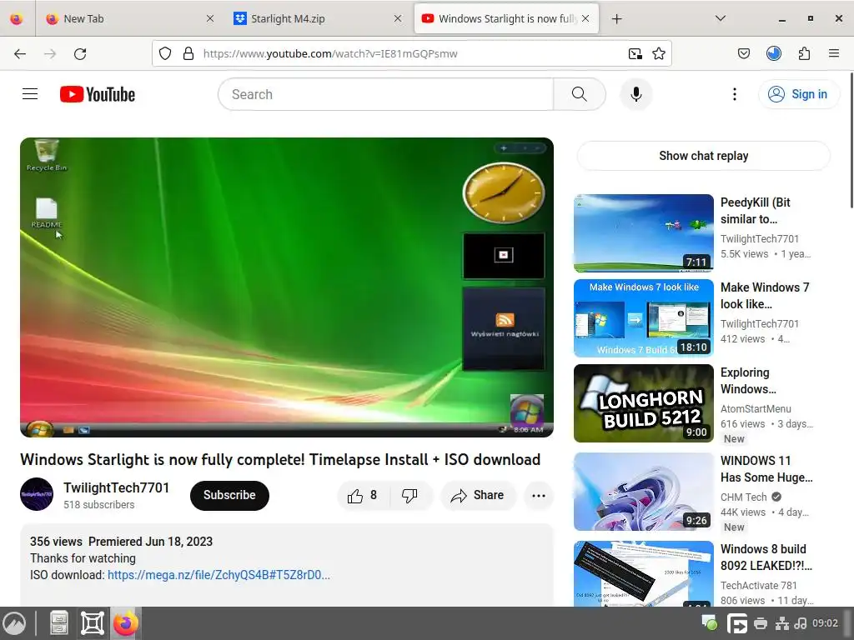The width and height of the screenshot is (854, 640).
Task: Open the tracking protection shield icon
Action: tap(165, 53)
